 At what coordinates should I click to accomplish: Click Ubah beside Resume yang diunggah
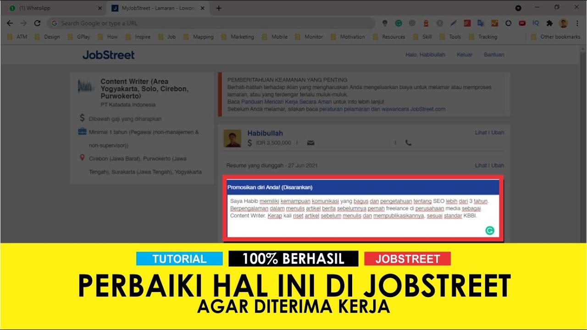(498, 165)
